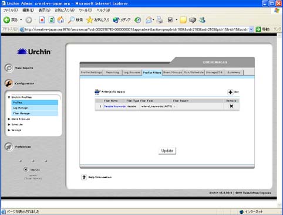Expand Users & Groups section
The height and width of the screenshot is (215, 283).
pyautogui.click(x=9, y=119)
